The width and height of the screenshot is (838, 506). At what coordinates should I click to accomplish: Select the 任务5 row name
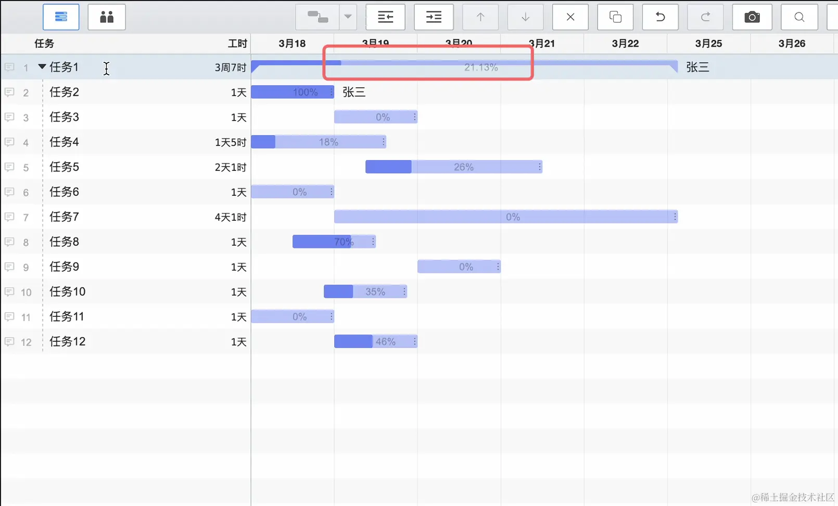(64, 167)
